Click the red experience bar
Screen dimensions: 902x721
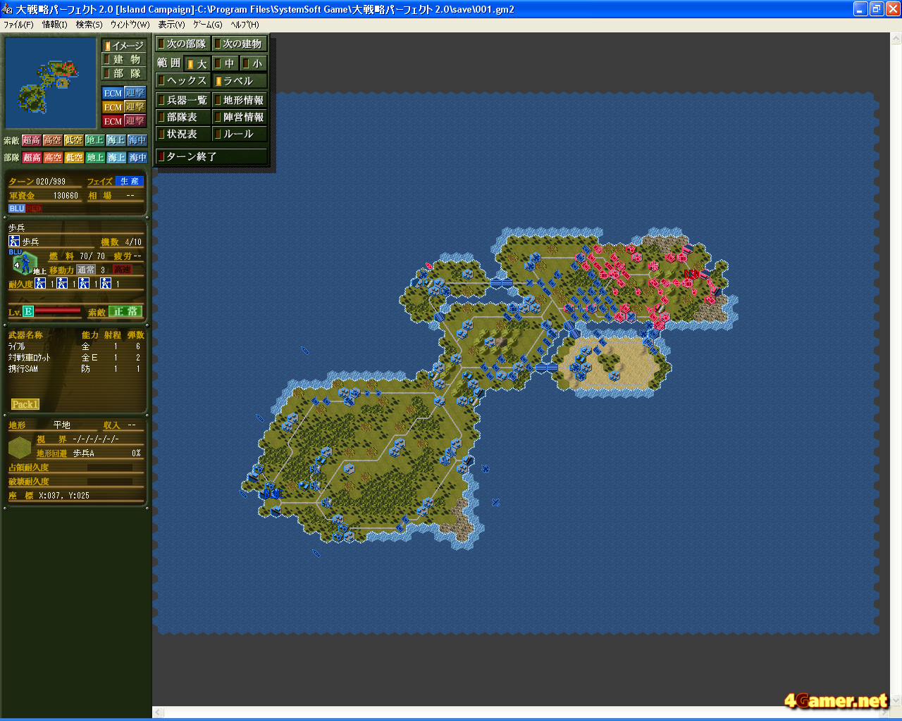(x=58, y=311)
